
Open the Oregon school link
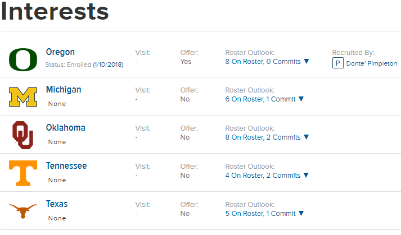60,52
